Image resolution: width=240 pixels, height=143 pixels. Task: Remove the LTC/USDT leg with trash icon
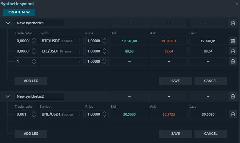(233, 51)
